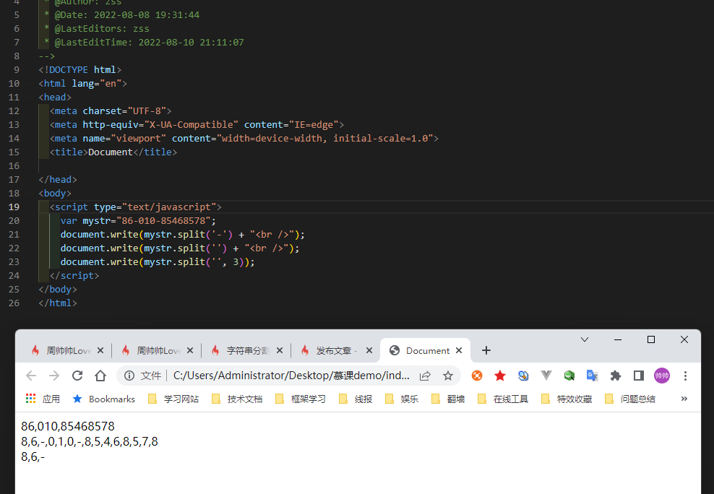This screenshot has height=494, width=714.
Task: Open the 技术文档 bookmark folder
Action: point(237,399)
